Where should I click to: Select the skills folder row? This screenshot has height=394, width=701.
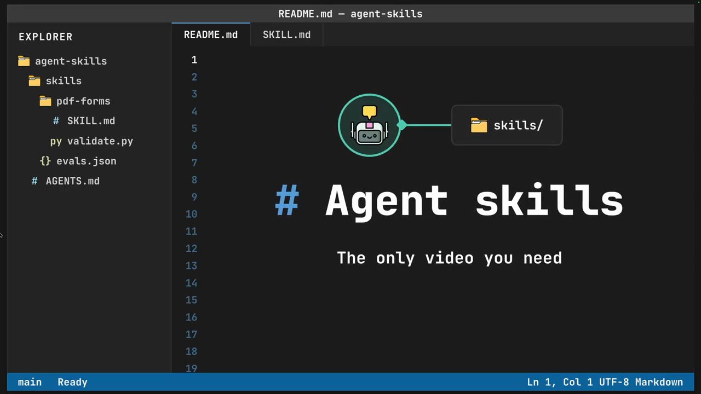(x=89, y=81)
